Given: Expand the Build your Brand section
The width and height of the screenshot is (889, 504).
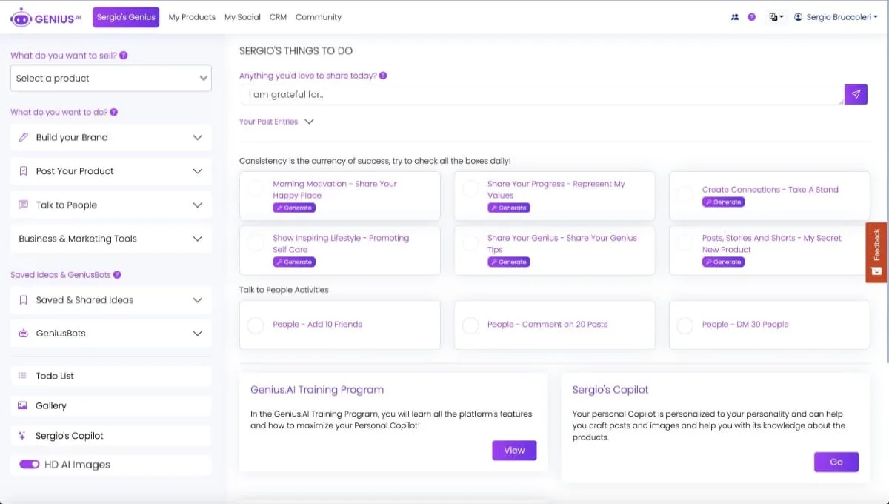Looking at the screenshot, I should click(111, 137).
